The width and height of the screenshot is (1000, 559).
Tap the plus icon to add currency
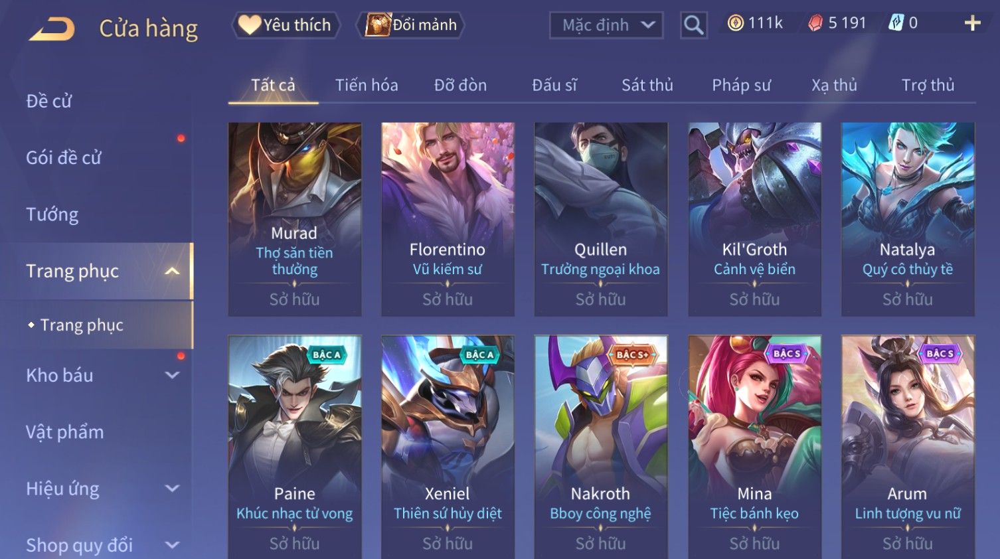[x=972, y=23]
